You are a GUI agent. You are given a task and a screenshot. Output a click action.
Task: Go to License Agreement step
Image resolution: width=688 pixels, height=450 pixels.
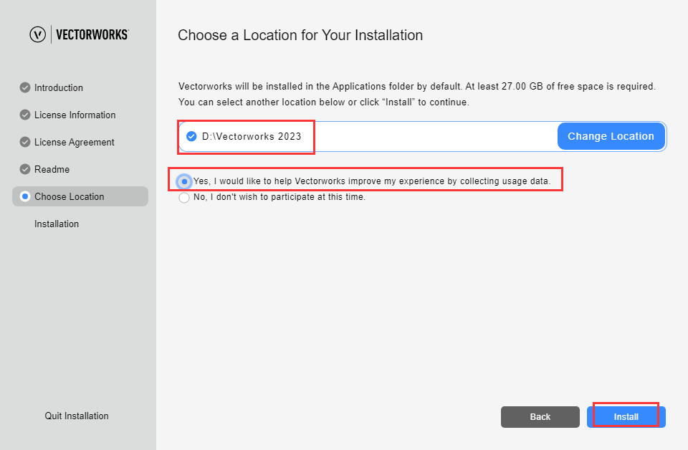click(74, 142)
